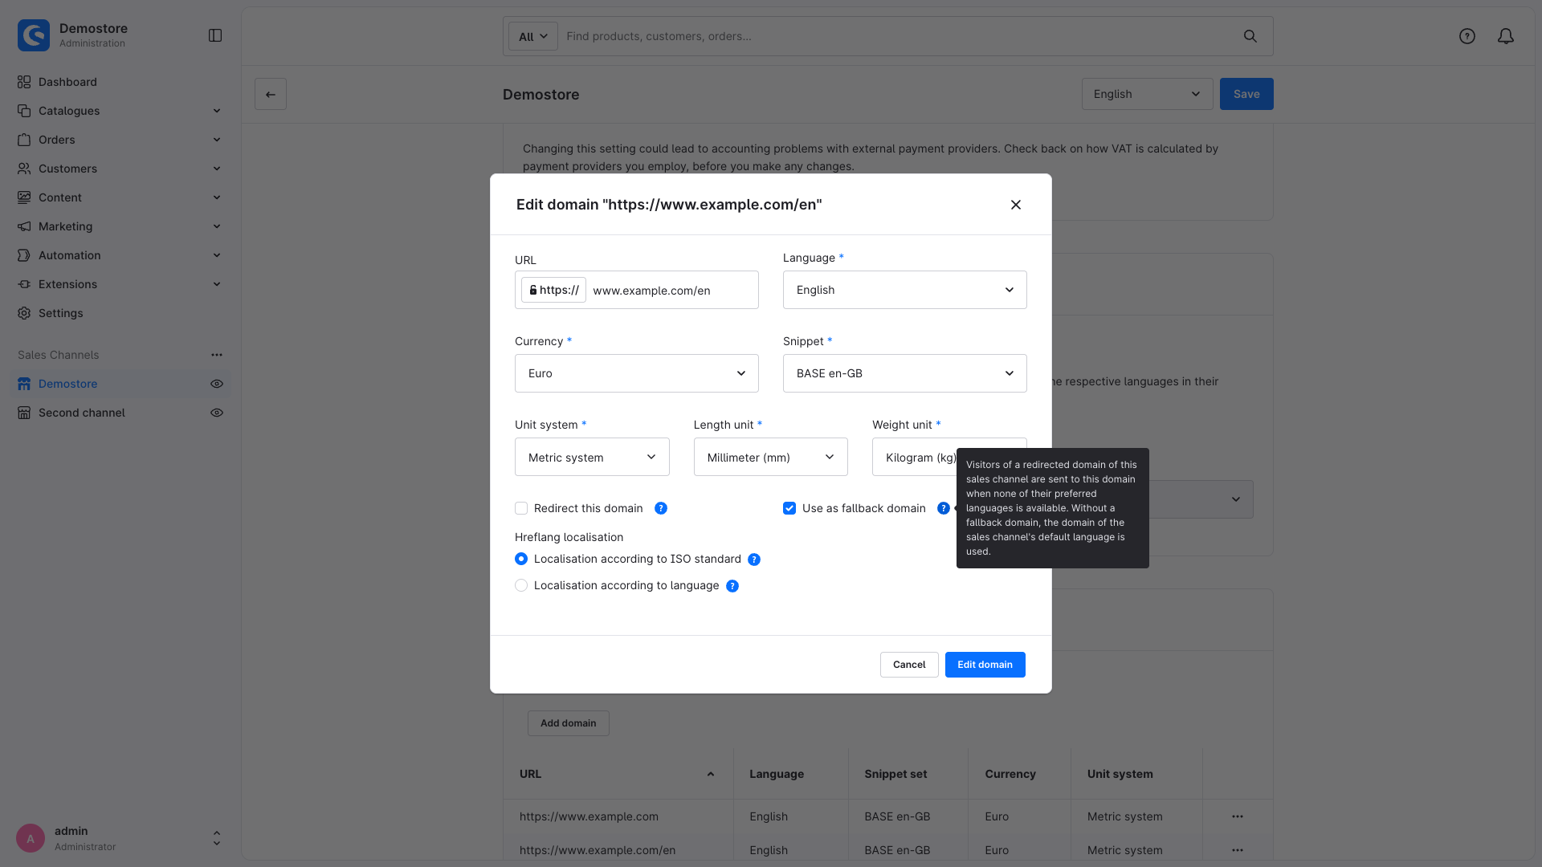Viewport: 1542px width, 867px height.
Task: Go back with the arrow button
Action: tap(271, 94)
